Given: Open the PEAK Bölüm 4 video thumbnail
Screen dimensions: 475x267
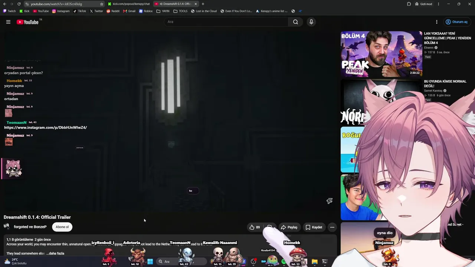Looking at the screenshot, I should [x=381, y=54].
